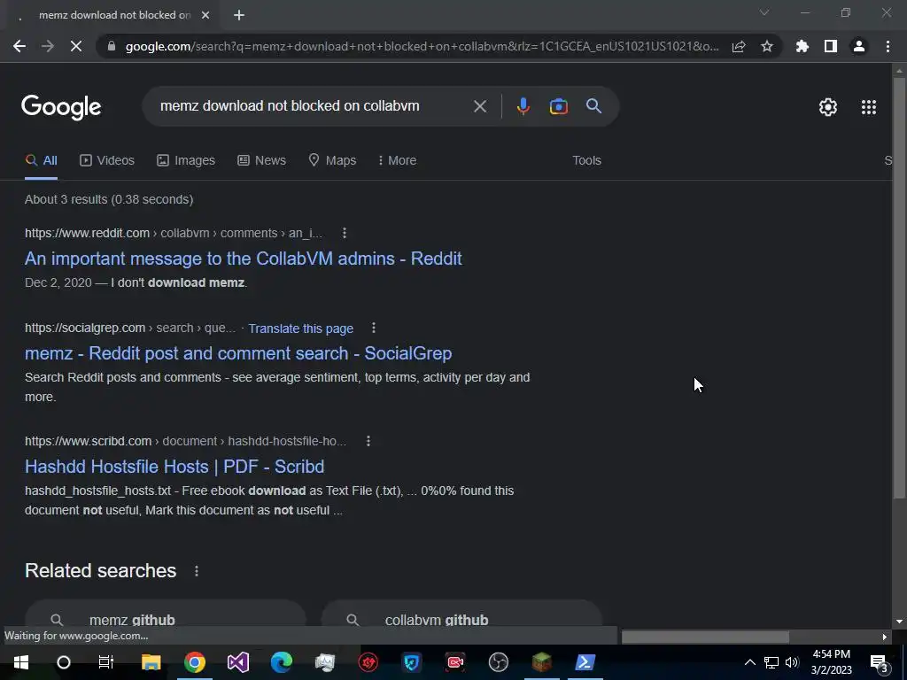The image size is (907, 680).
Task: Open the scribd.com result's options dots
Action: click(x=368, y=441)
